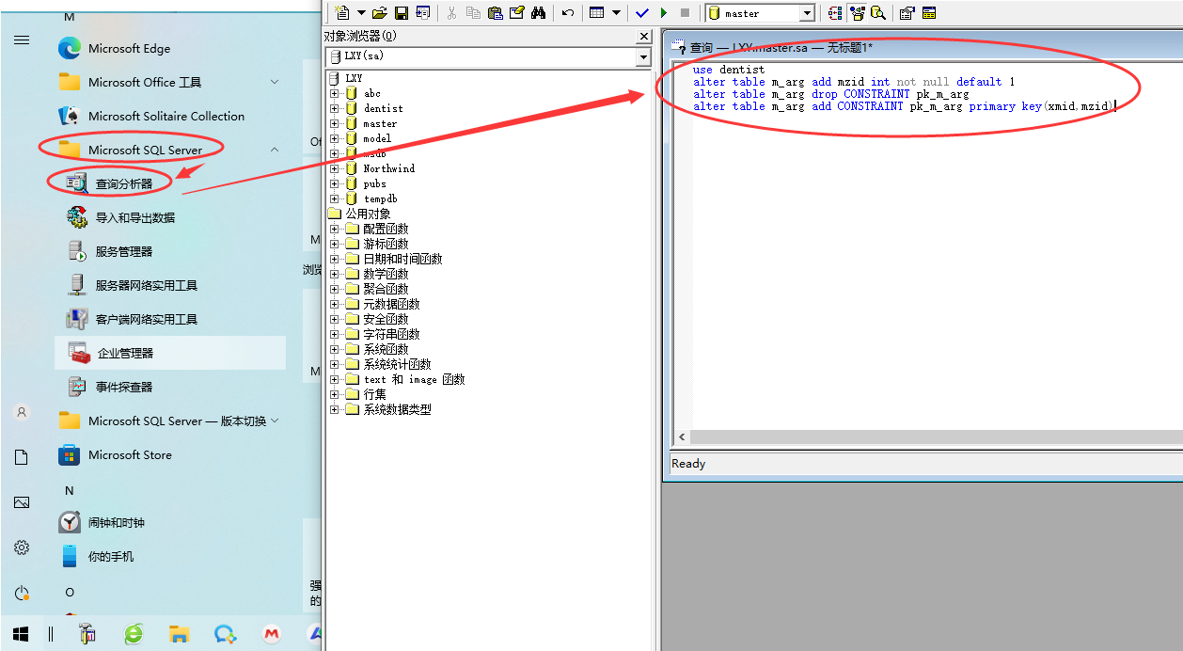Select the 安全函数 folder
Viewport: 1183px width, 651px height.
386,319
